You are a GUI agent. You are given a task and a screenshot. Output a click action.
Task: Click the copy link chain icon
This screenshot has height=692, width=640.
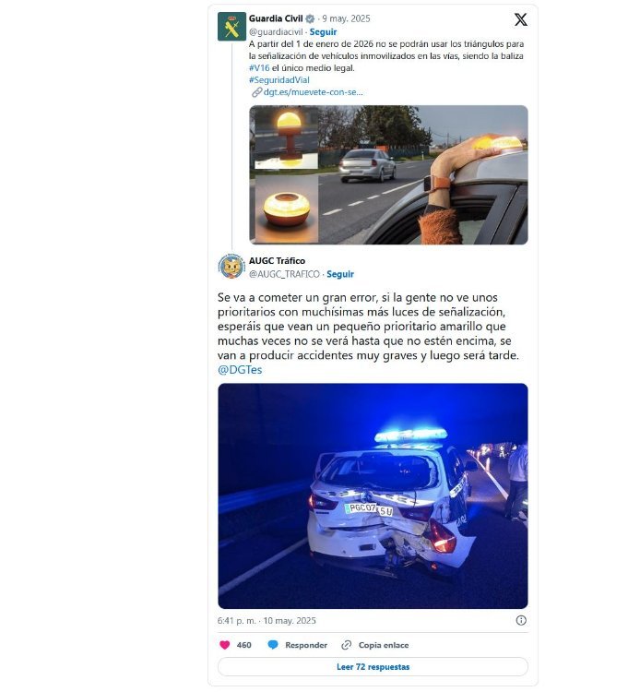point(346,645)
